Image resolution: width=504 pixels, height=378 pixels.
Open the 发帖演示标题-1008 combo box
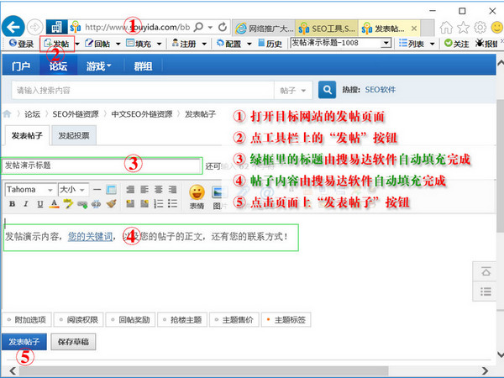tap(341, 43)
